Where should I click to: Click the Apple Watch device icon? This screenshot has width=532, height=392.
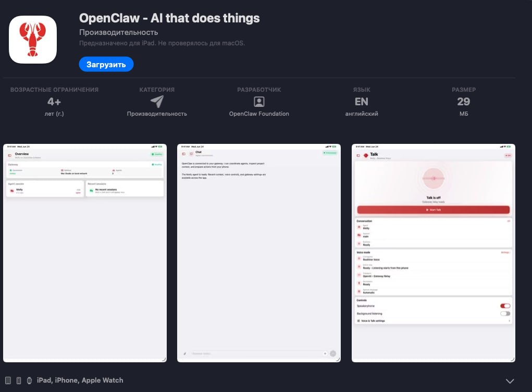pyautogui.click(x=30, y=381)
